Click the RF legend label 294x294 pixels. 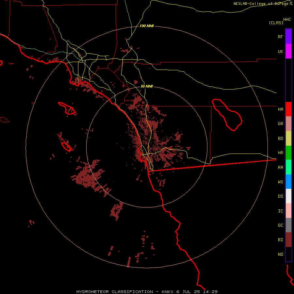281,37
